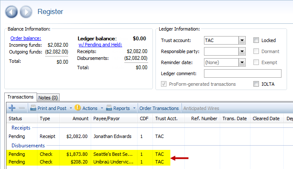Click the minus remove transaction icon

[x=22, y=108]
